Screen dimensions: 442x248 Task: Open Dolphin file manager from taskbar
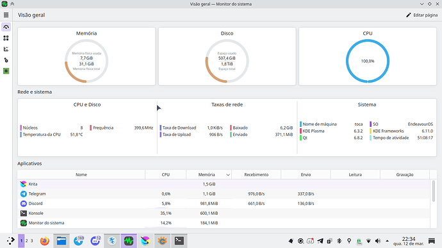point(61,241)
